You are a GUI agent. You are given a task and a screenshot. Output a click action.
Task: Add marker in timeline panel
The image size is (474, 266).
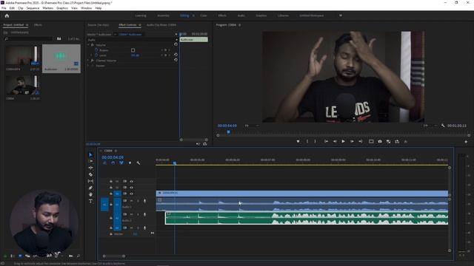(x=130, y=163)
